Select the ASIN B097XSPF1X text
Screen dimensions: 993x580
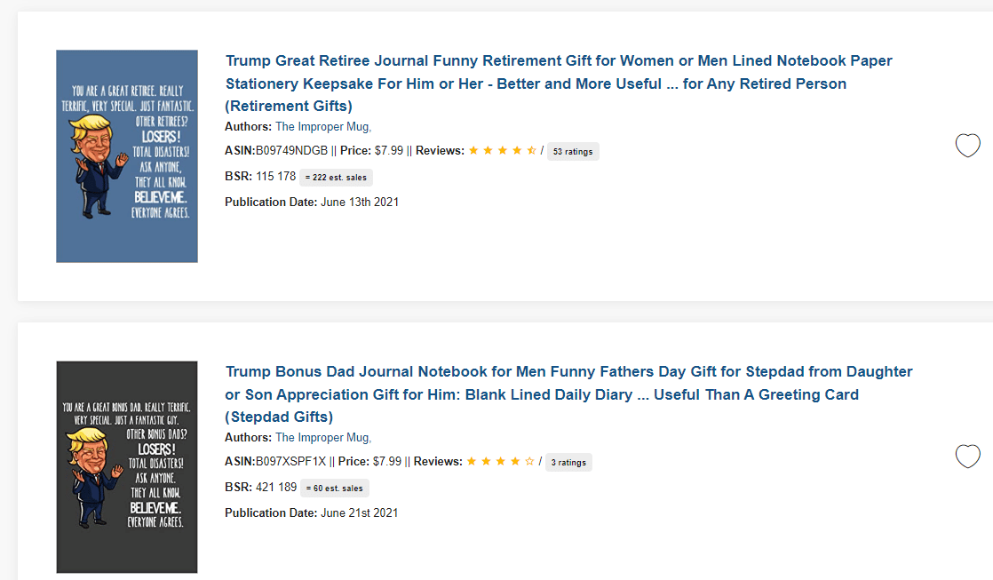tap(290, 462)
